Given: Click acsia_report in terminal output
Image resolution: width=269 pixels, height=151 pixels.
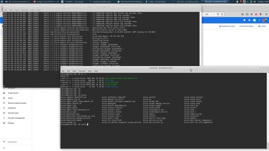Looking at the screenshot, I should pyautogui.click(x=149, y=114).
